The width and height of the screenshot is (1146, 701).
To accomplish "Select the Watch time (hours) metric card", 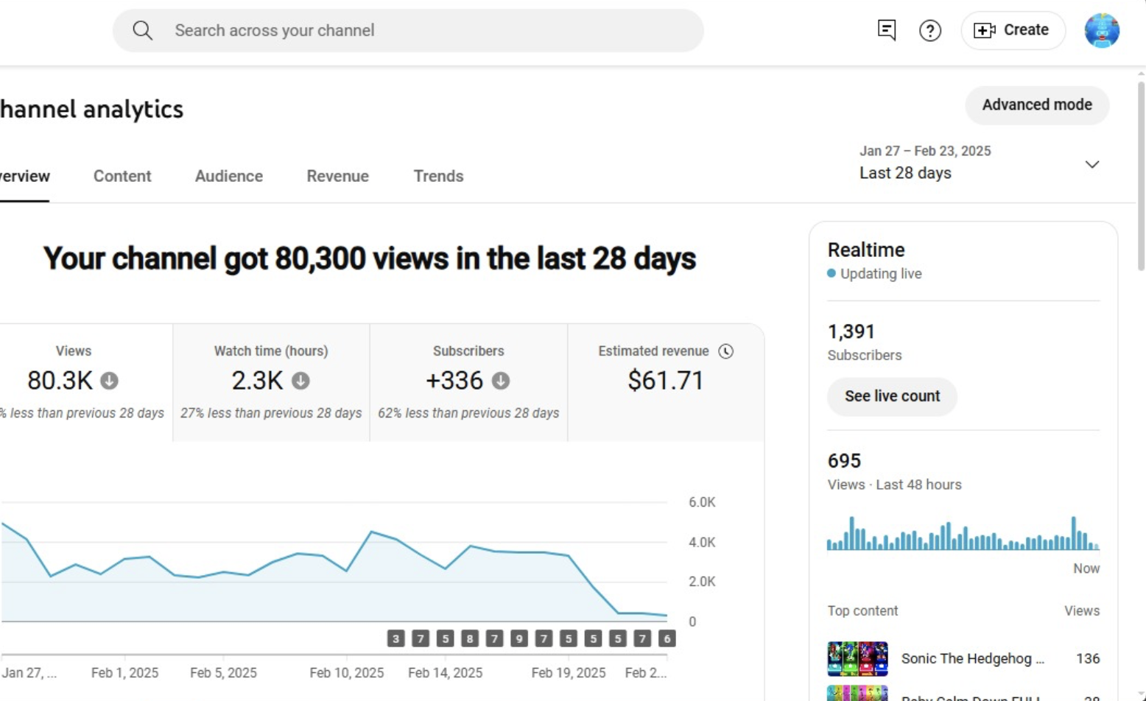I will pyautogui.click(x=271, y=382).
